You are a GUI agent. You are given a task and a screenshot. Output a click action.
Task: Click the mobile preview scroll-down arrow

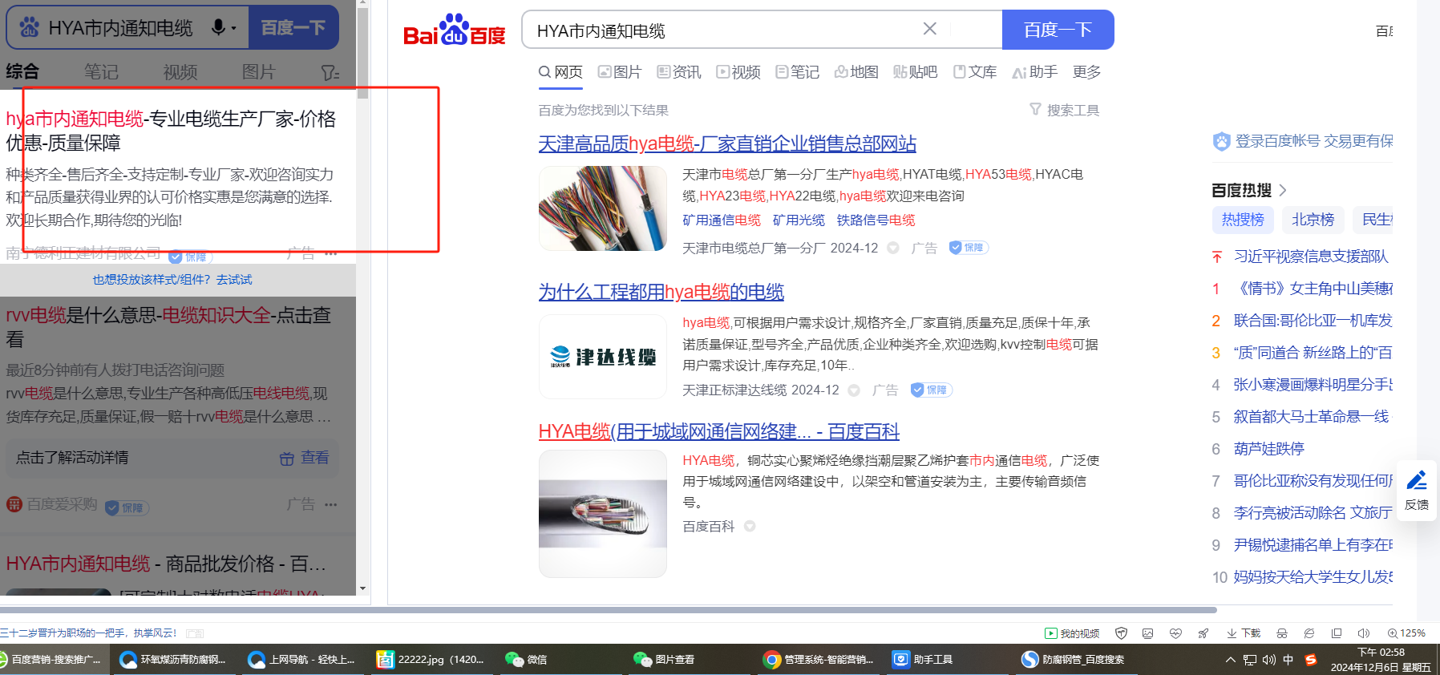click(362, 588)
